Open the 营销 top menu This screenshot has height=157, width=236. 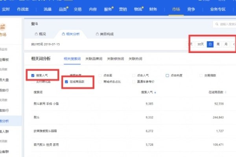(x=123, y=9)
